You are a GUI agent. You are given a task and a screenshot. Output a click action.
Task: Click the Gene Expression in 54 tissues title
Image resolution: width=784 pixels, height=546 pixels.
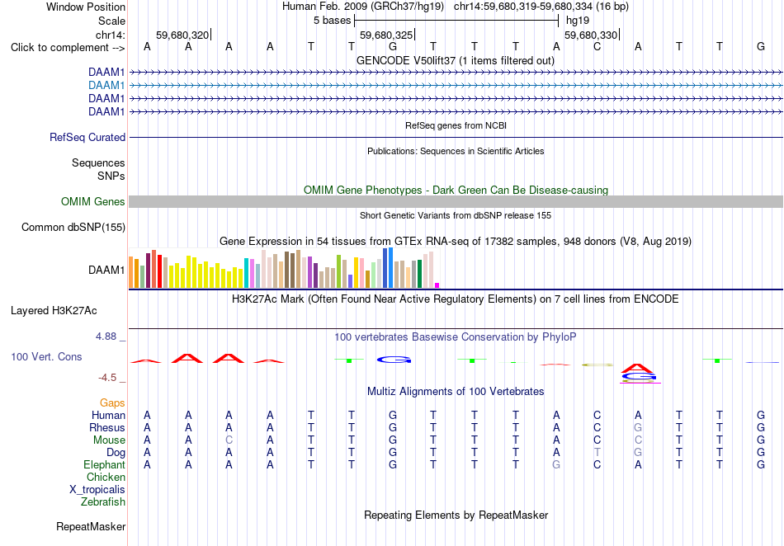[x=456, y=242]
